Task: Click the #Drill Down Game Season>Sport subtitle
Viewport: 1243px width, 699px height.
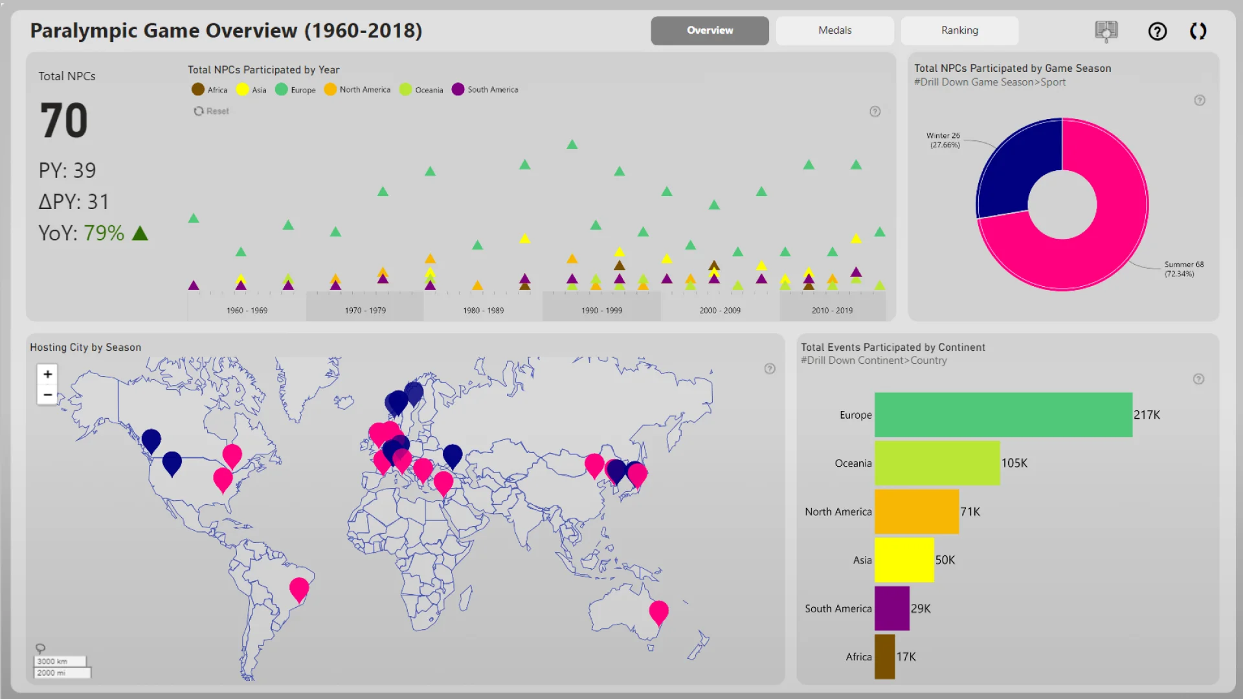Action: (989, 82)
